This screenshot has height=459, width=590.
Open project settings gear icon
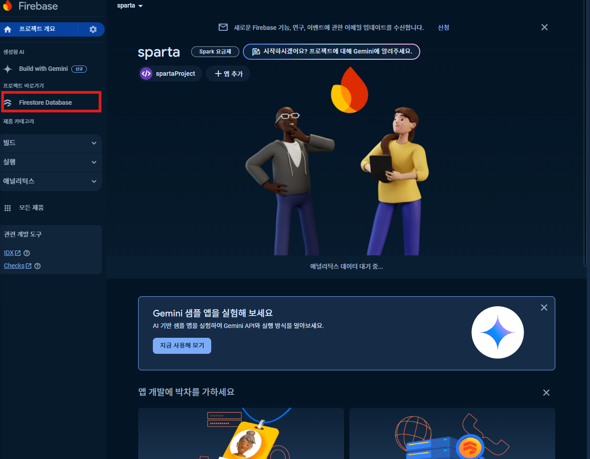[93, 29]
